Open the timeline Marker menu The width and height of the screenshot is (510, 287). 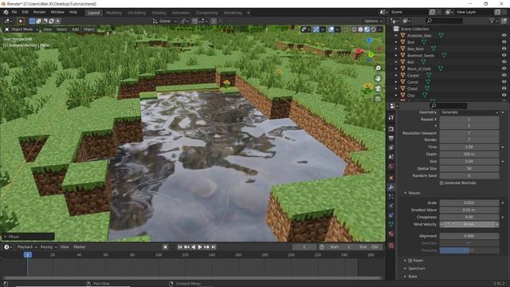[80, 247]
